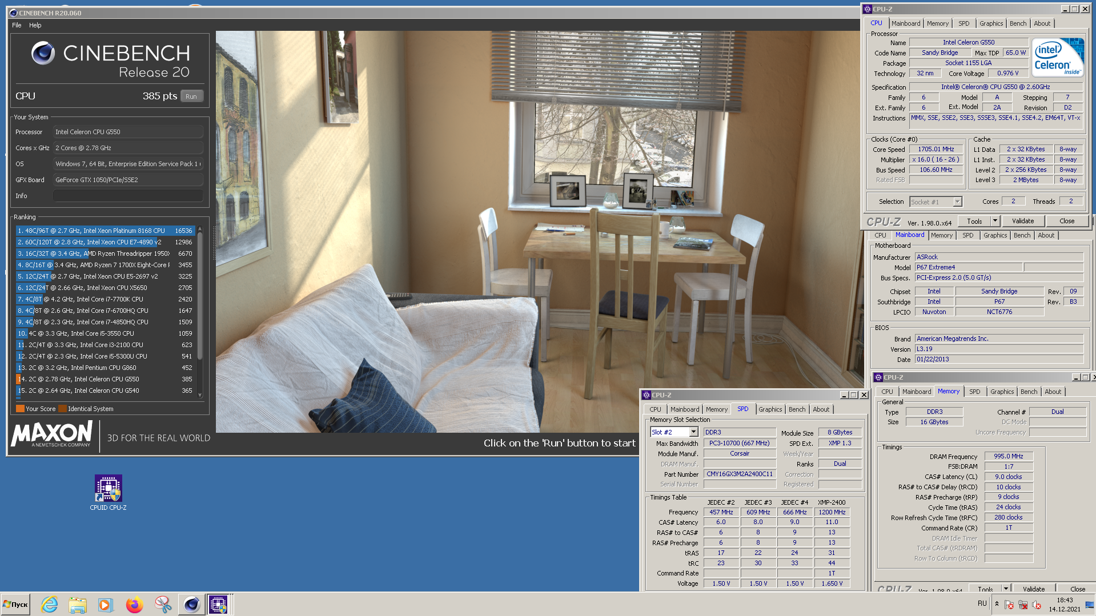Switch to the Mainboard tab in the Processor window

tap(906, 23)
